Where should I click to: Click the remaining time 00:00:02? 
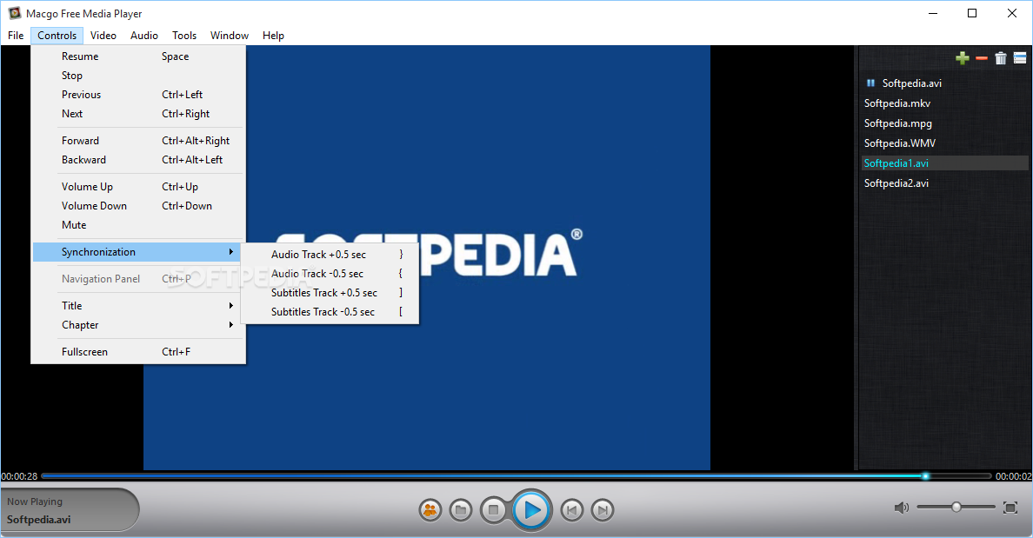tap(1013, 476)
